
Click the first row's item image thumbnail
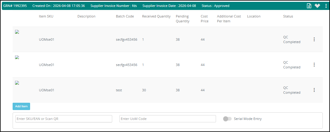pos(17,32)
